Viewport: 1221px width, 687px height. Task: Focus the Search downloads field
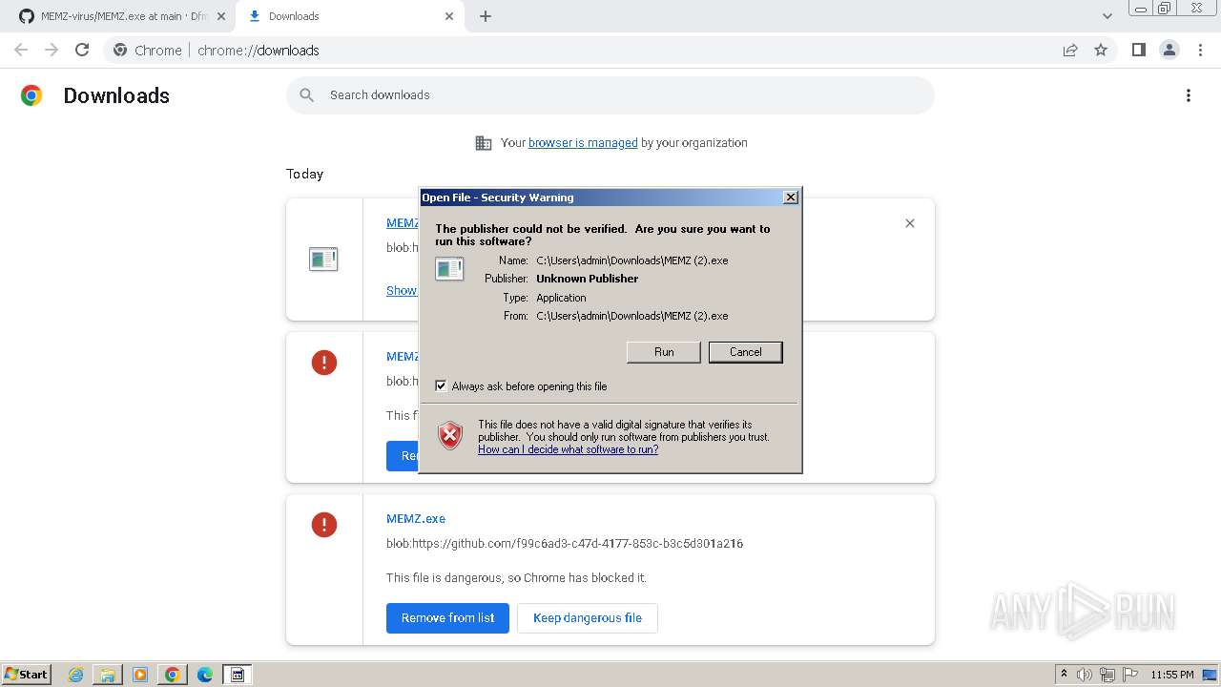[610, 95]
